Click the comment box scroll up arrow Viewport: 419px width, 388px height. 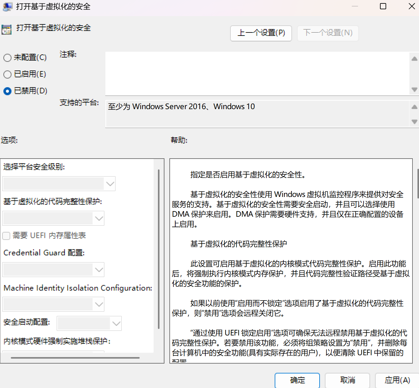(414, 58)
